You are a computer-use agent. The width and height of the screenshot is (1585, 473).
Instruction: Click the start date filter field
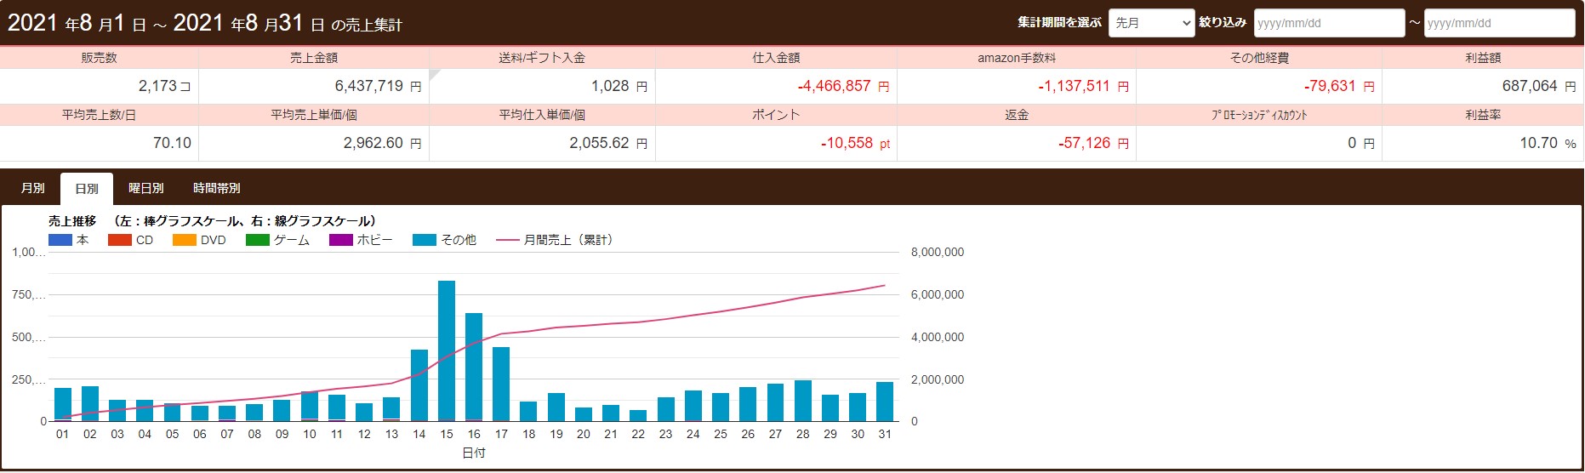(1328, 23)
